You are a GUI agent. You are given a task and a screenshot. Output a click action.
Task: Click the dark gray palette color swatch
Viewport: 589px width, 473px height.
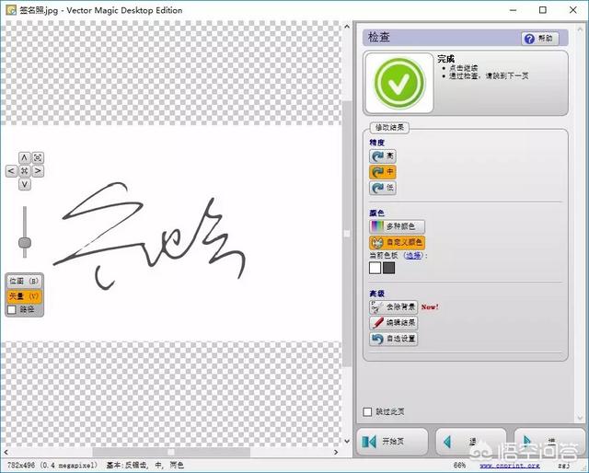pyautogui.click(x=388, y=268)
